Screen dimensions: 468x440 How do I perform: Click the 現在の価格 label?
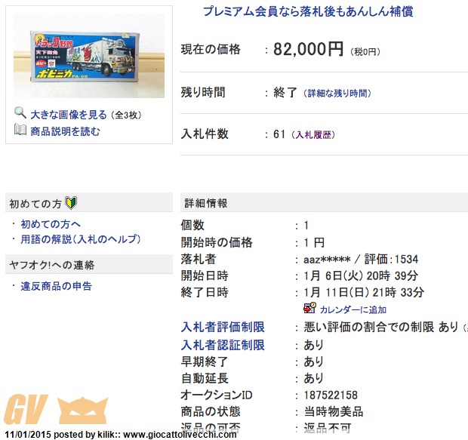point(211,49)
